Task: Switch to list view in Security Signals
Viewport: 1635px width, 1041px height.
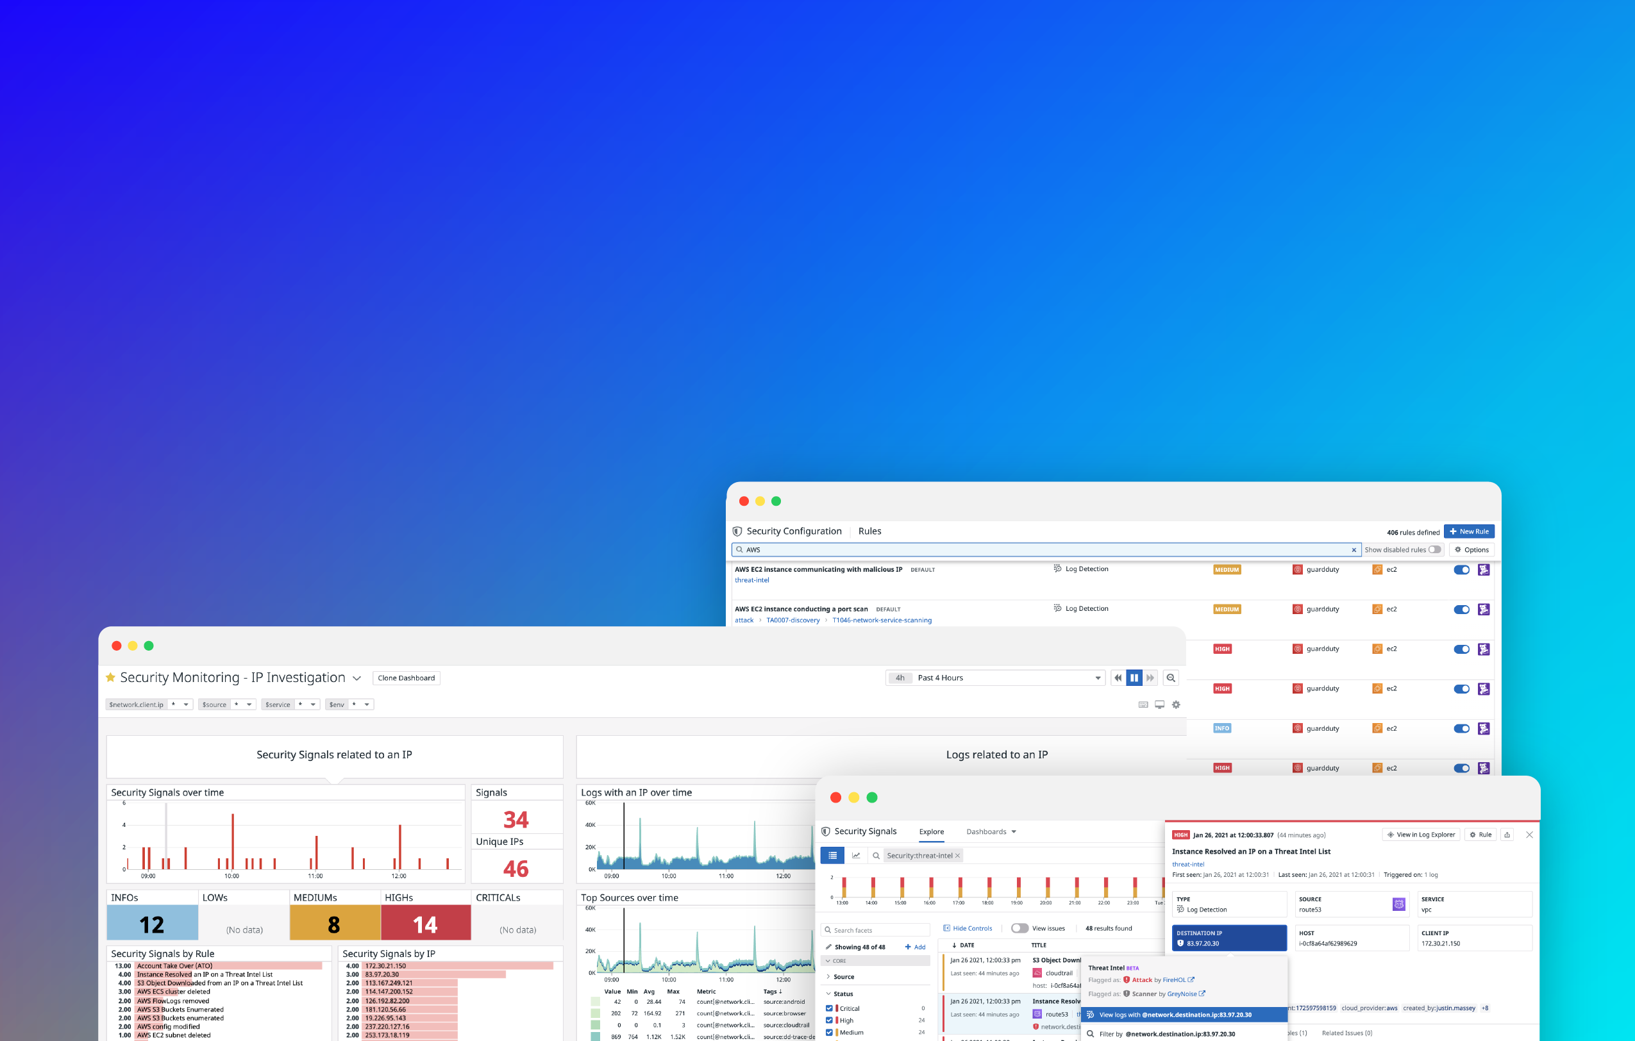Action: click(x=832, y=855)
